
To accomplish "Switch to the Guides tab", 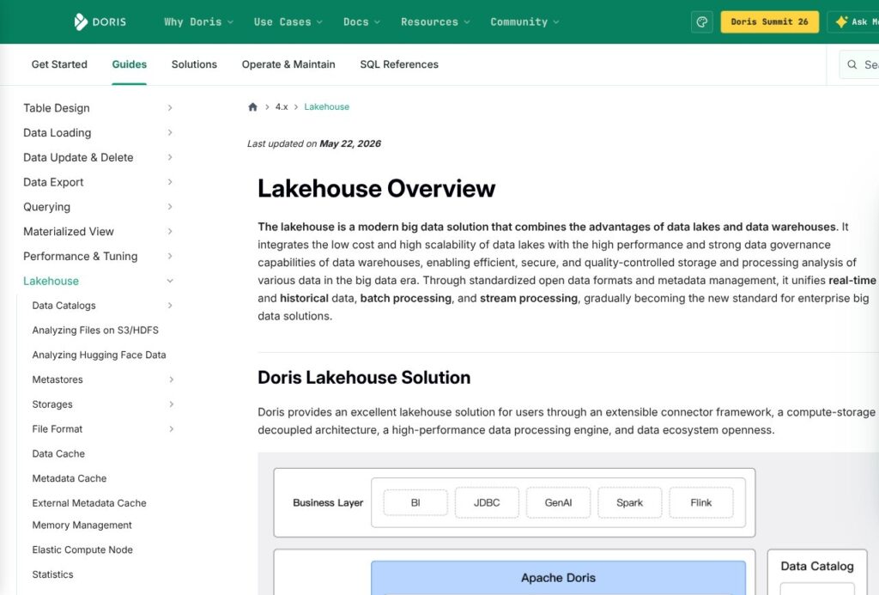I will pyautogui.click(x=130, y=64).
